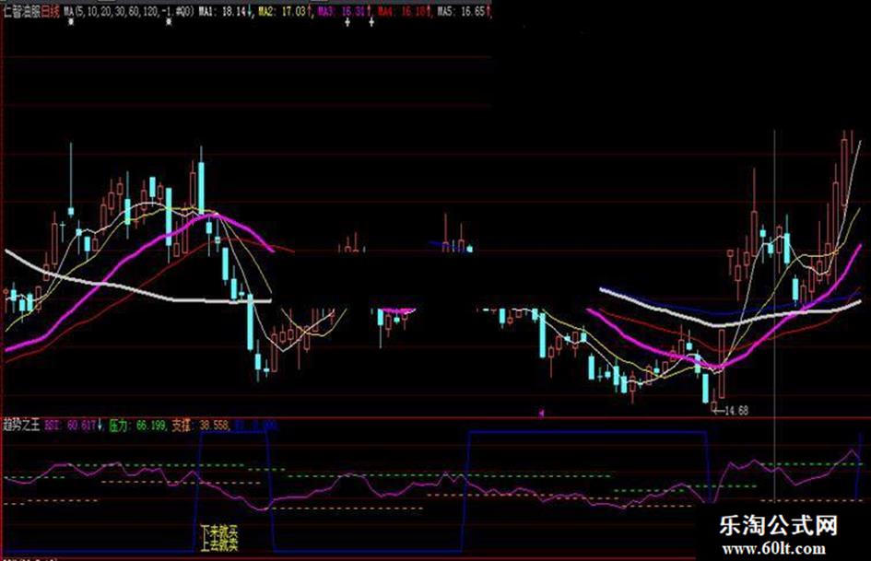Click the yellow MA2: 17.03 value
Screen dimensions: 871x561
point(284,11)
